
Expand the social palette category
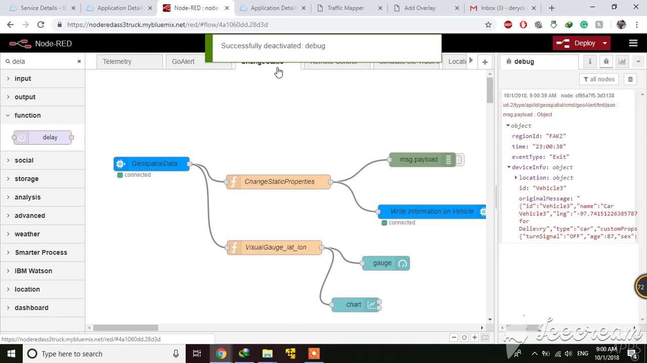42,160
